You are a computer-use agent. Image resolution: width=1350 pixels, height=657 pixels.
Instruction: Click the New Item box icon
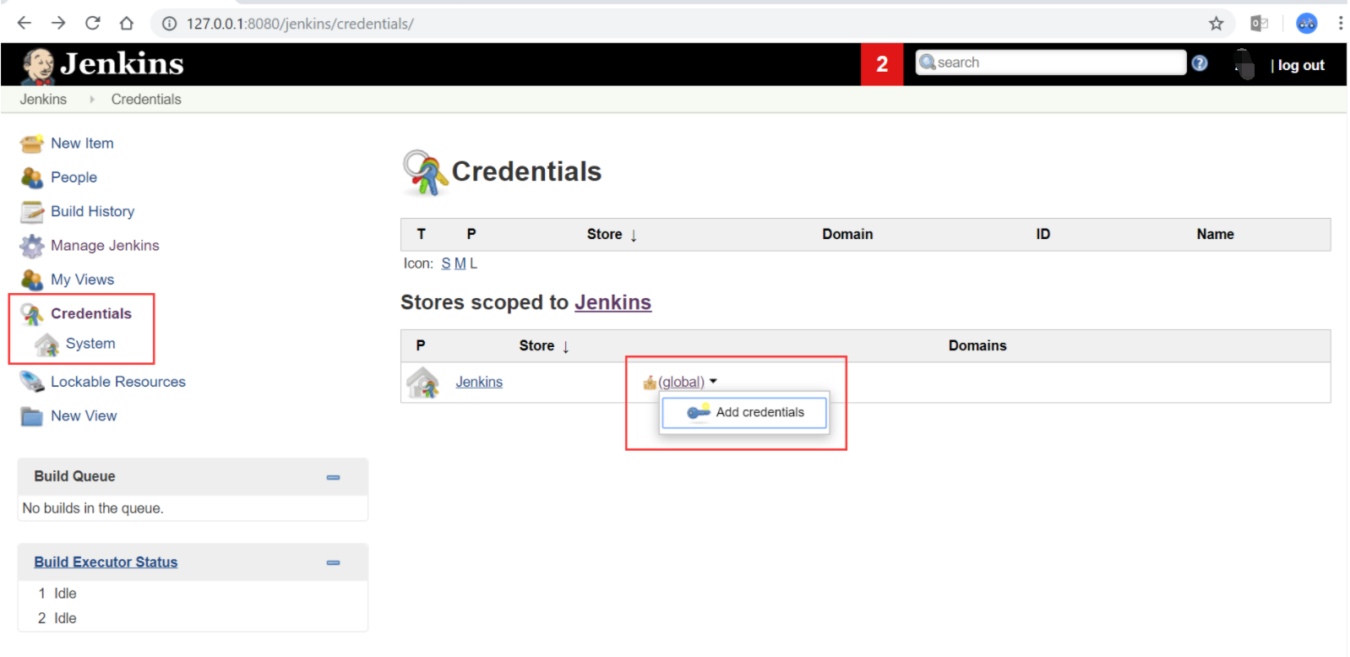(32, 144)
